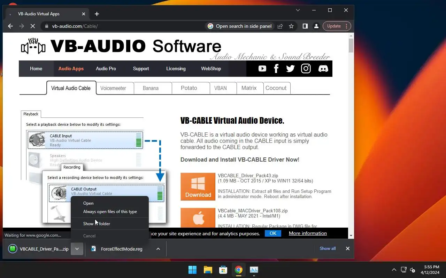Open the tab search dropdown chevron
Screen dimensions: 446x278
(298, 10)
